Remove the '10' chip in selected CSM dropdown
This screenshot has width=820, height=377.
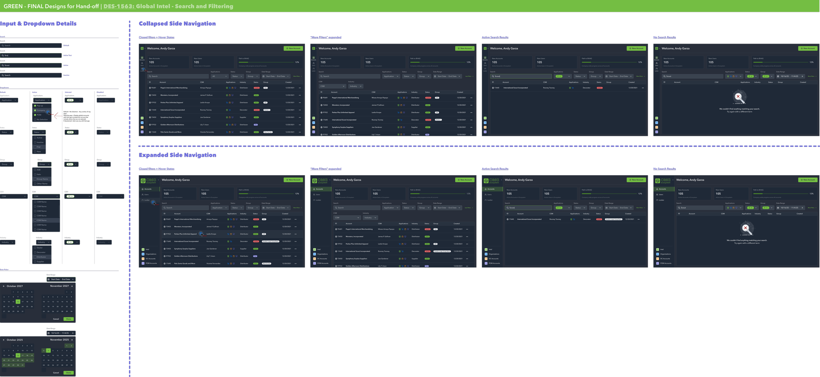[72, 196]
